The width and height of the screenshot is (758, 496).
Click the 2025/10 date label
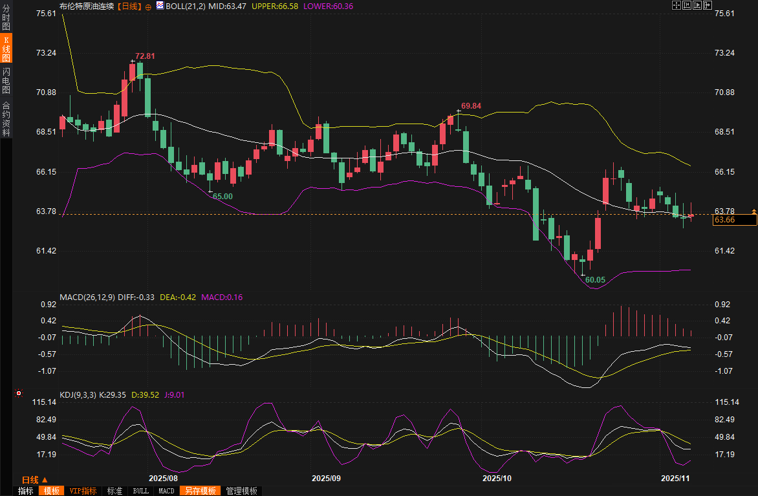(497, 478)
